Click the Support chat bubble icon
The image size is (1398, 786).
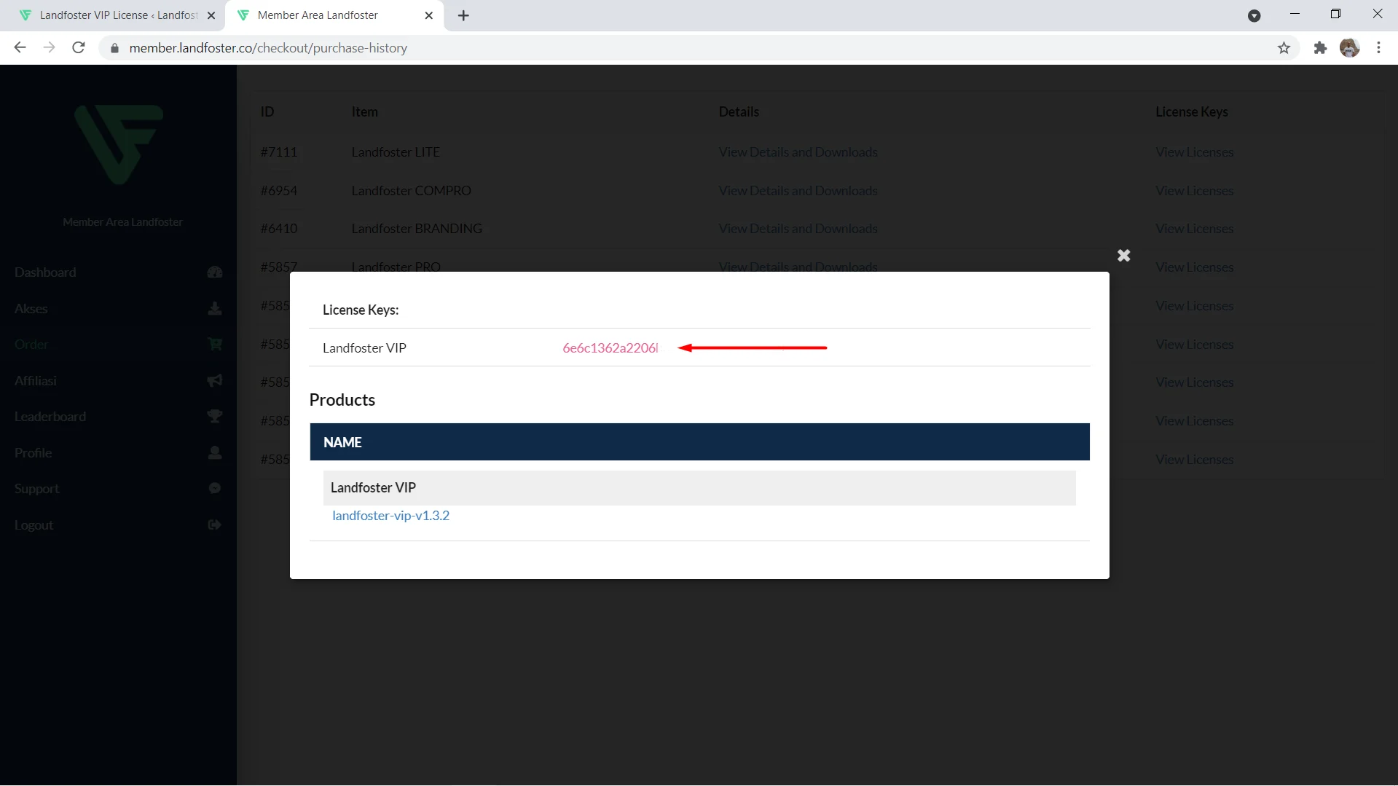(215, 488)
